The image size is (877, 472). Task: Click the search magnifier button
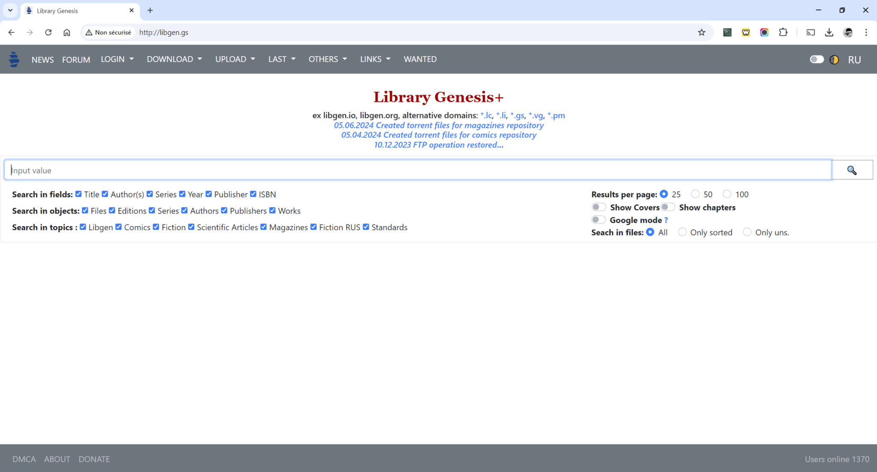click(852, 170)
